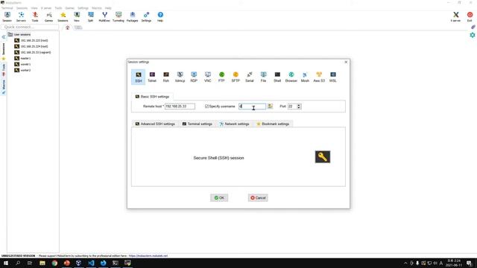Select the Aws S3 session type

319,77
